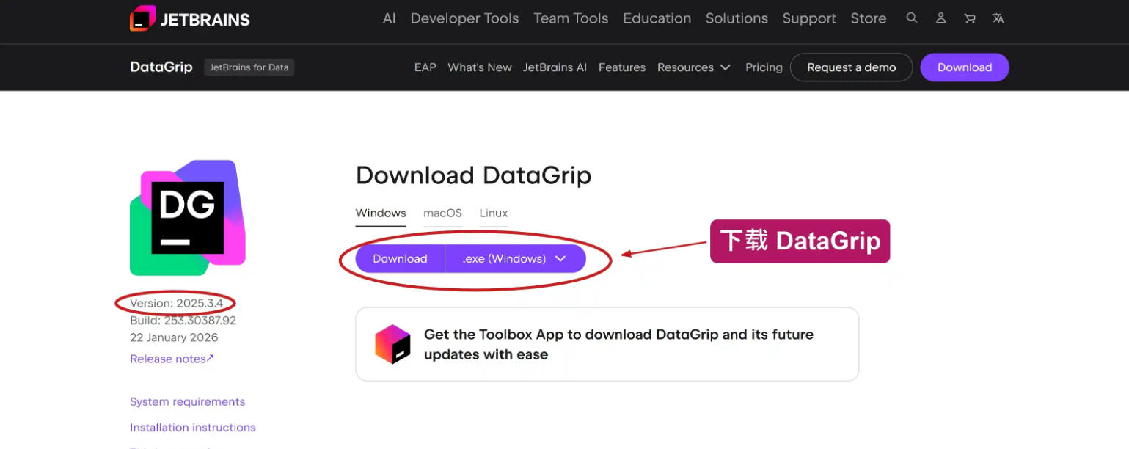Screen dimensions: 1129x449
Task: Switch to the Linux download tab
Action: coord(493,213)
